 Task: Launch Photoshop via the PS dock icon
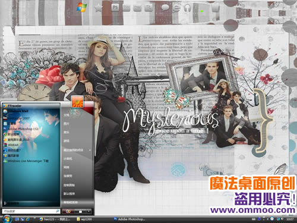tap(115, 8)
